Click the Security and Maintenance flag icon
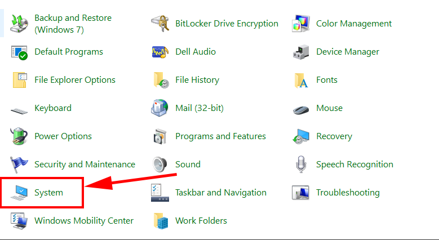The width and height of the screenshot is (439, 240). (x=19, y=165)
